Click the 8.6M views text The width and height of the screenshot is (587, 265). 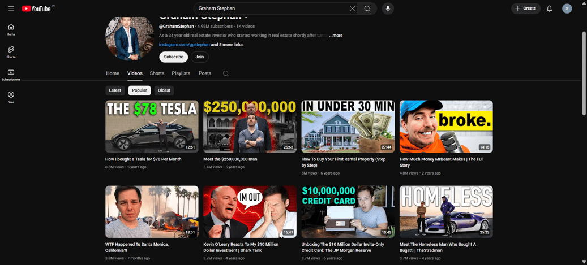click(x=114, y=167)
